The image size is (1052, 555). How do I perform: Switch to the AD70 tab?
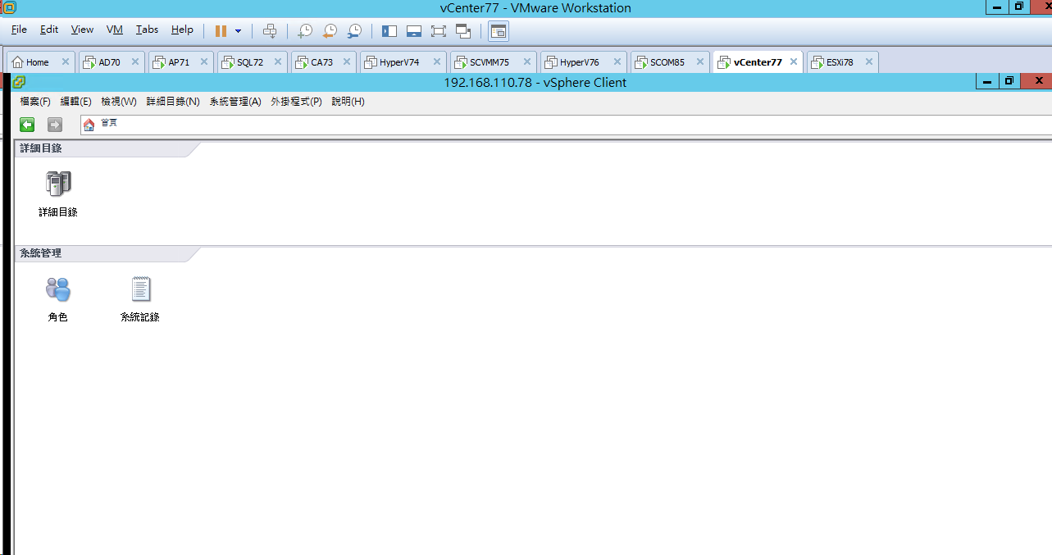click(109, 62)
